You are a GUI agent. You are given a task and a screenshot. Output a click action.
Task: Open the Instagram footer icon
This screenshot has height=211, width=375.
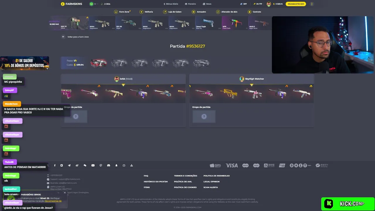coord(62,165)
